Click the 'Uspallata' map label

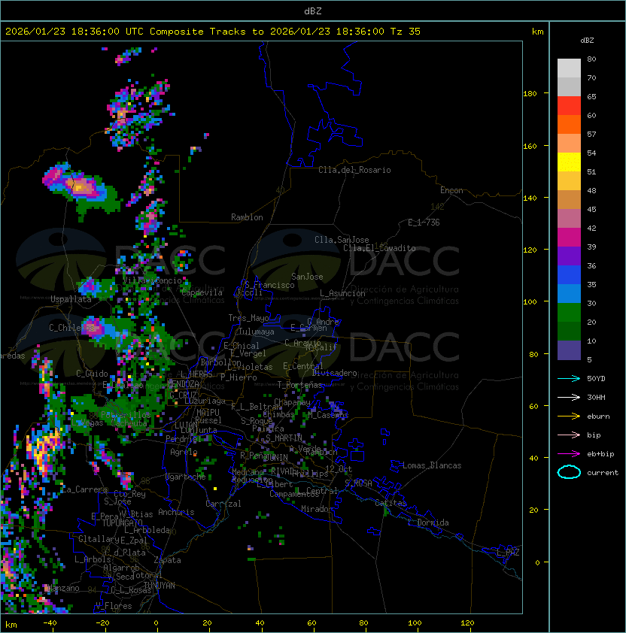71,299
